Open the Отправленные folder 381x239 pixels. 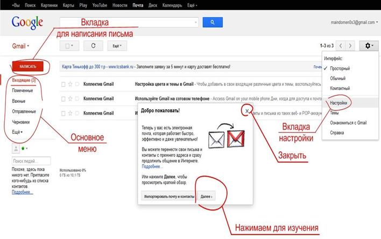(x=24, y=111)
